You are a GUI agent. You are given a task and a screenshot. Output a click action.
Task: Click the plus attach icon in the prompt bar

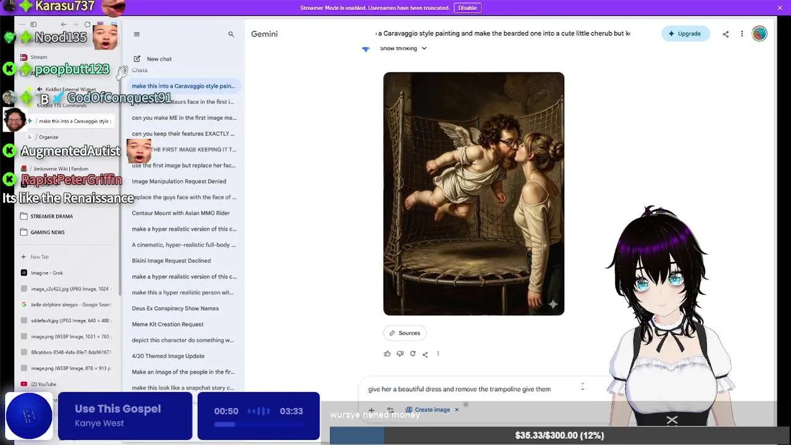pyautogui.click(x=371, y=410)
